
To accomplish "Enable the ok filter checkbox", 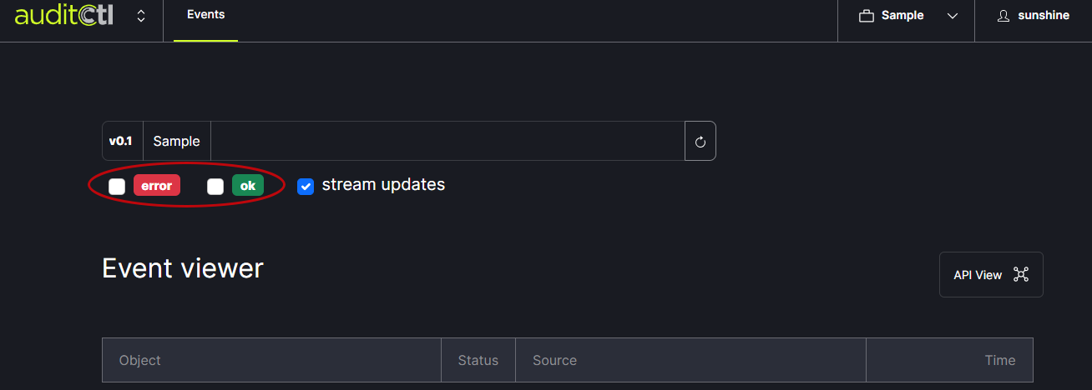I will tap(215, 186).
